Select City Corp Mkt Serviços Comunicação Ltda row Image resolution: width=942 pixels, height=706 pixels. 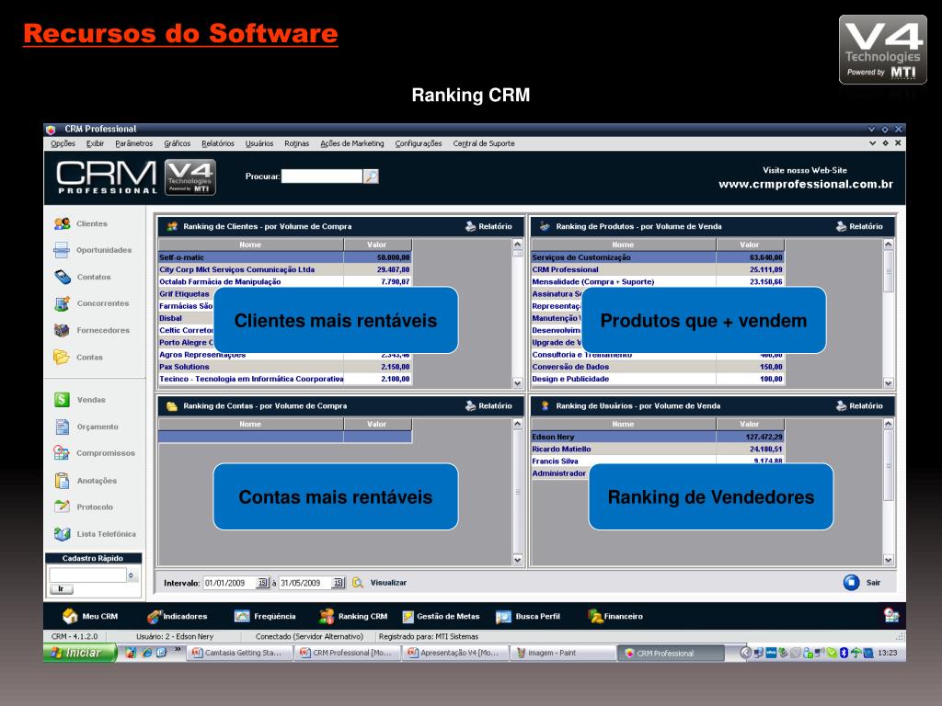[x=285, y=269]
